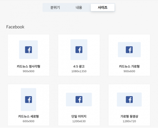Switch to the 분위기 tab
This screenshot has width=158, height=128.
(x=55, y=8)
